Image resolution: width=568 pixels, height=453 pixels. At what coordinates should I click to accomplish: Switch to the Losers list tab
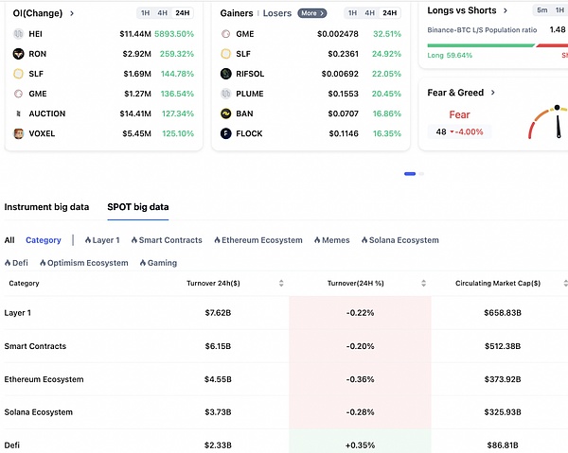point(277,13)
